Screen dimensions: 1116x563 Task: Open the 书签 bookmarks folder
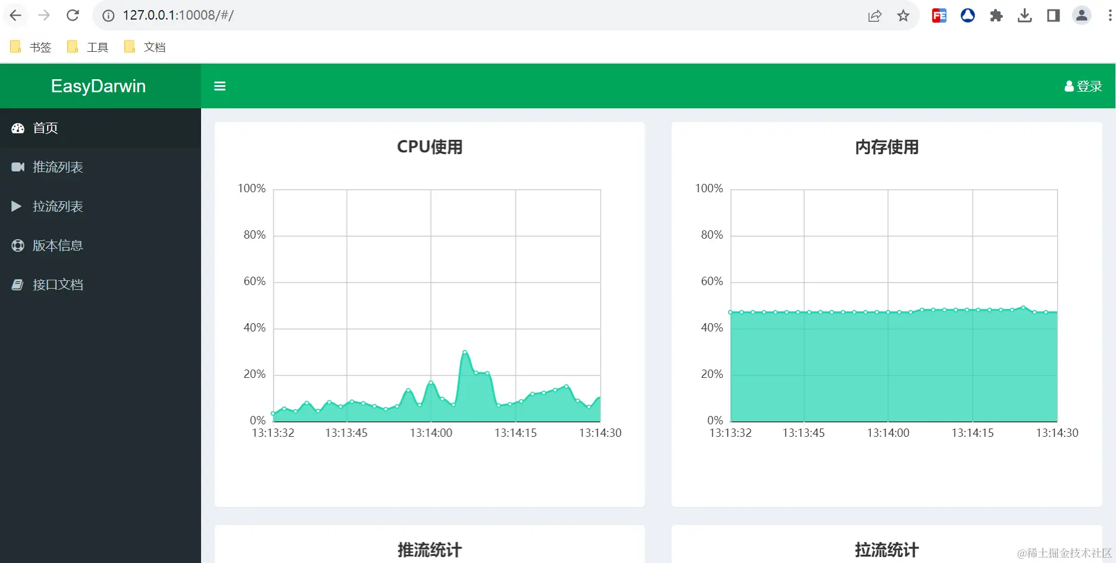click(x=31, y=47)
